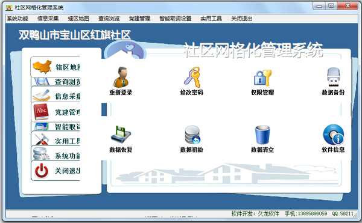The image size is (362, 223).
Task: Click the tools icon for 实用工具
Action: click(x=42, y=139)
